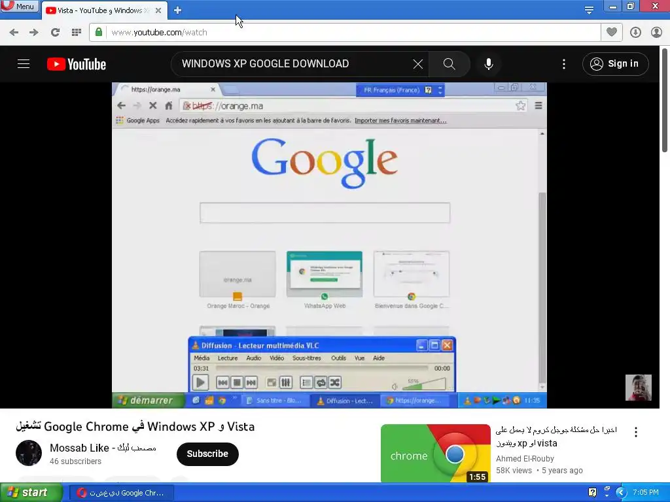Click the video overlay channel watermark

coord(639,388)
